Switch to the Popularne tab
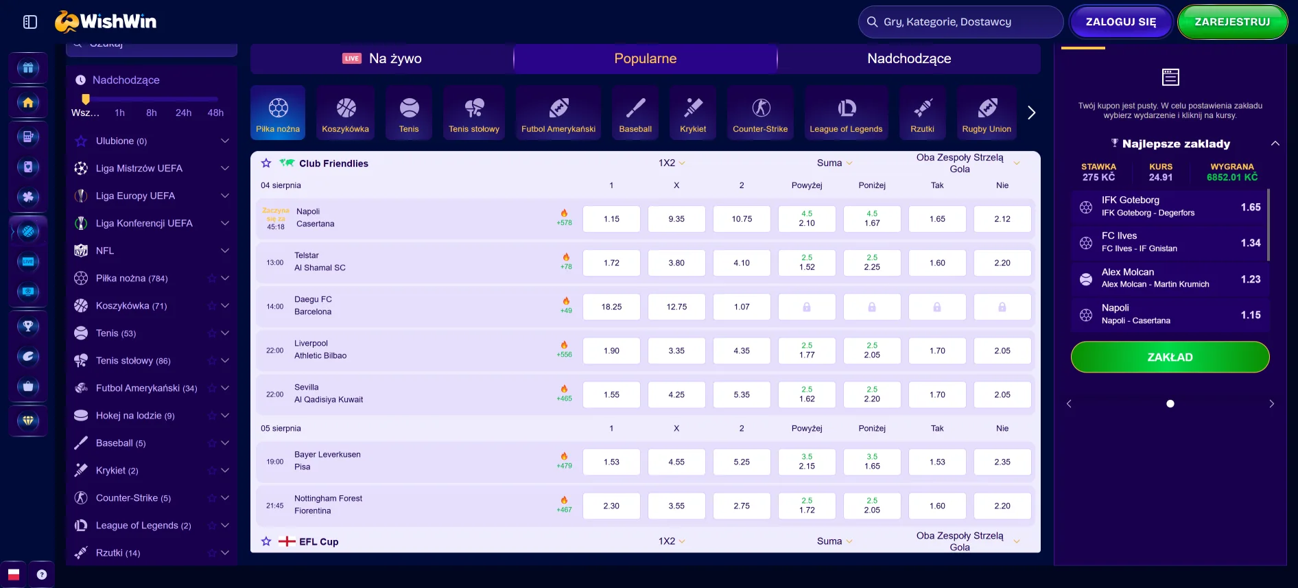Screen dimensions: 1298x588 pyautogui.click(x=646, y=58)
